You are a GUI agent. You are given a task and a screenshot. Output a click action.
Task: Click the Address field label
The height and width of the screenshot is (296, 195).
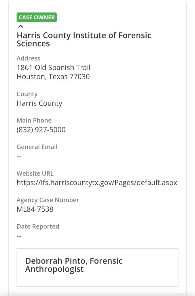tap(29, 58)
